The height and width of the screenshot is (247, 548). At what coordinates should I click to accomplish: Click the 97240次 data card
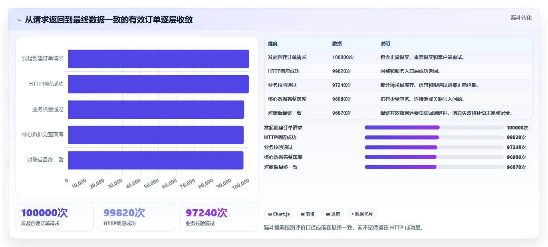click(219, 217)
